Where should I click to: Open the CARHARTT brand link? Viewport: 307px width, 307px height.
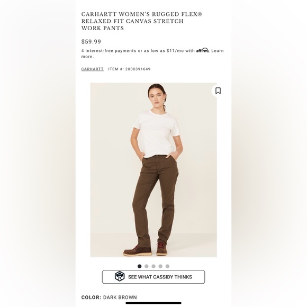[93, 69]
